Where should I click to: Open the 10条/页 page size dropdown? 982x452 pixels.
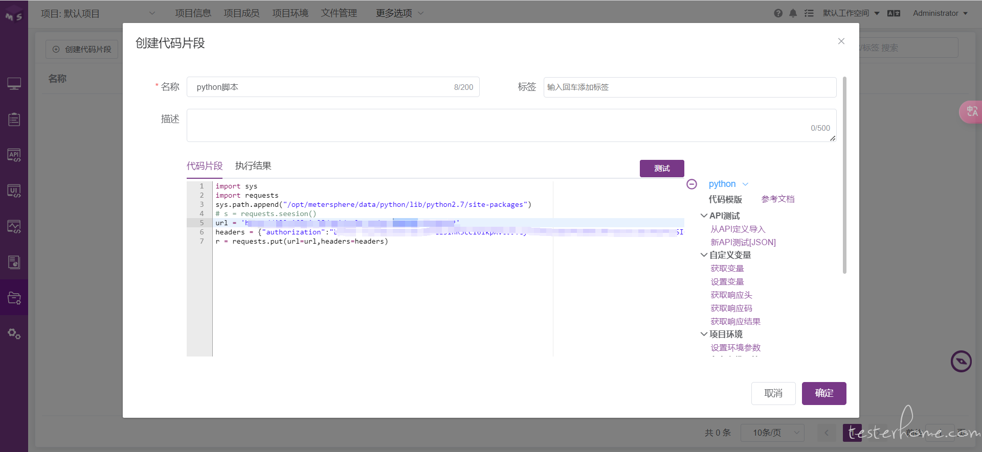click(x=772, y=433)
